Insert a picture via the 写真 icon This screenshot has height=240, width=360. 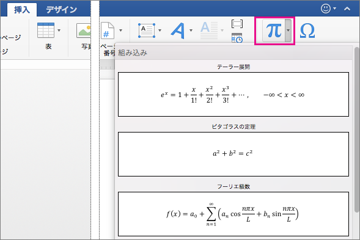click(x=84, y=31)
